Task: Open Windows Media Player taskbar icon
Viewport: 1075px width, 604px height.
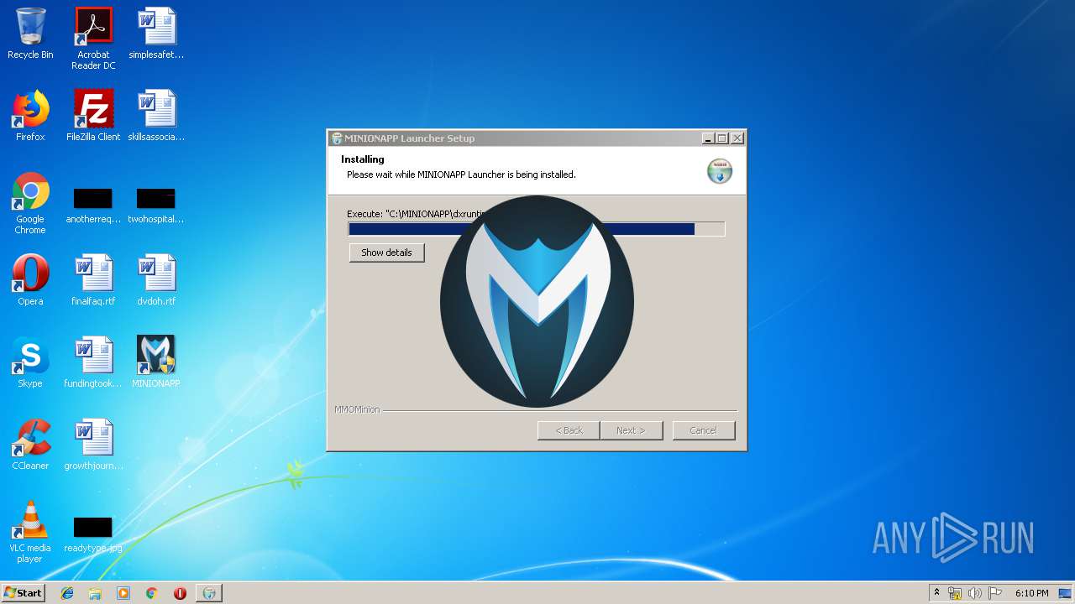Action: tap(123, 593)
